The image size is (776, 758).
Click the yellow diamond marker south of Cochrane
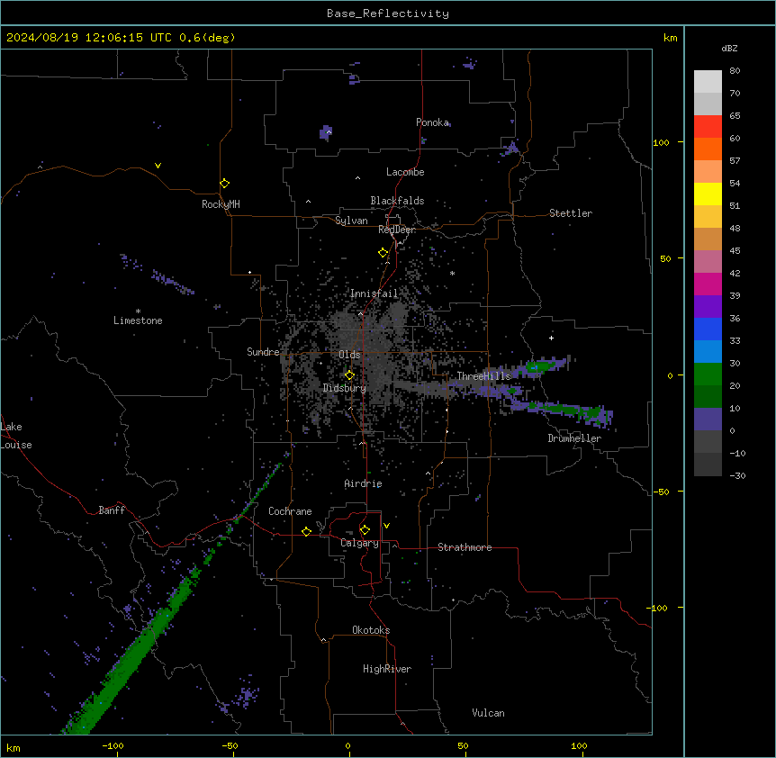click(x=306, y=531)
